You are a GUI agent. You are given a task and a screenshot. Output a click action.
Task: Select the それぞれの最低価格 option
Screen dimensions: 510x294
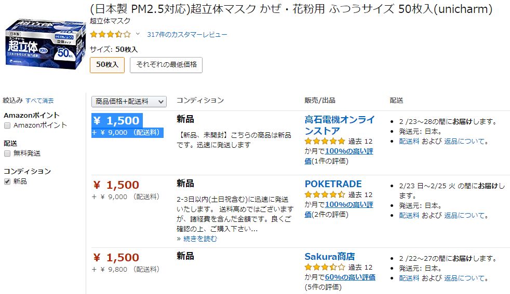point(166,65)
